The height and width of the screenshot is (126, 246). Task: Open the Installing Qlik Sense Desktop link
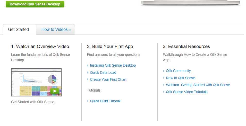113,65
